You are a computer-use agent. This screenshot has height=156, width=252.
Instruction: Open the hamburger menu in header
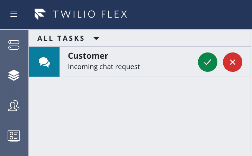click(x=14, y=14)
